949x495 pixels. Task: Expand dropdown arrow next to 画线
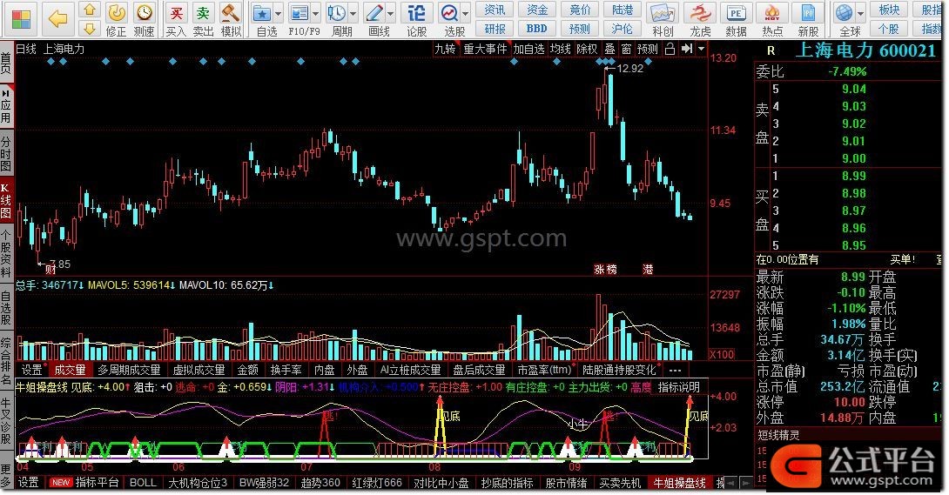pyautogui.click(x=391, y=13)
